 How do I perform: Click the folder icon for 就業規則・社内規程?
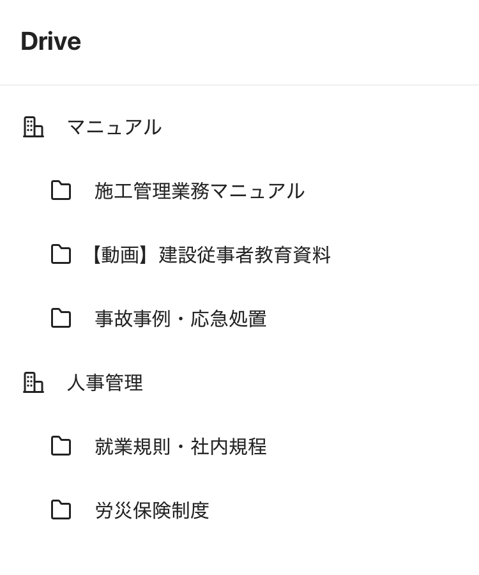click(x=61, y=446)
